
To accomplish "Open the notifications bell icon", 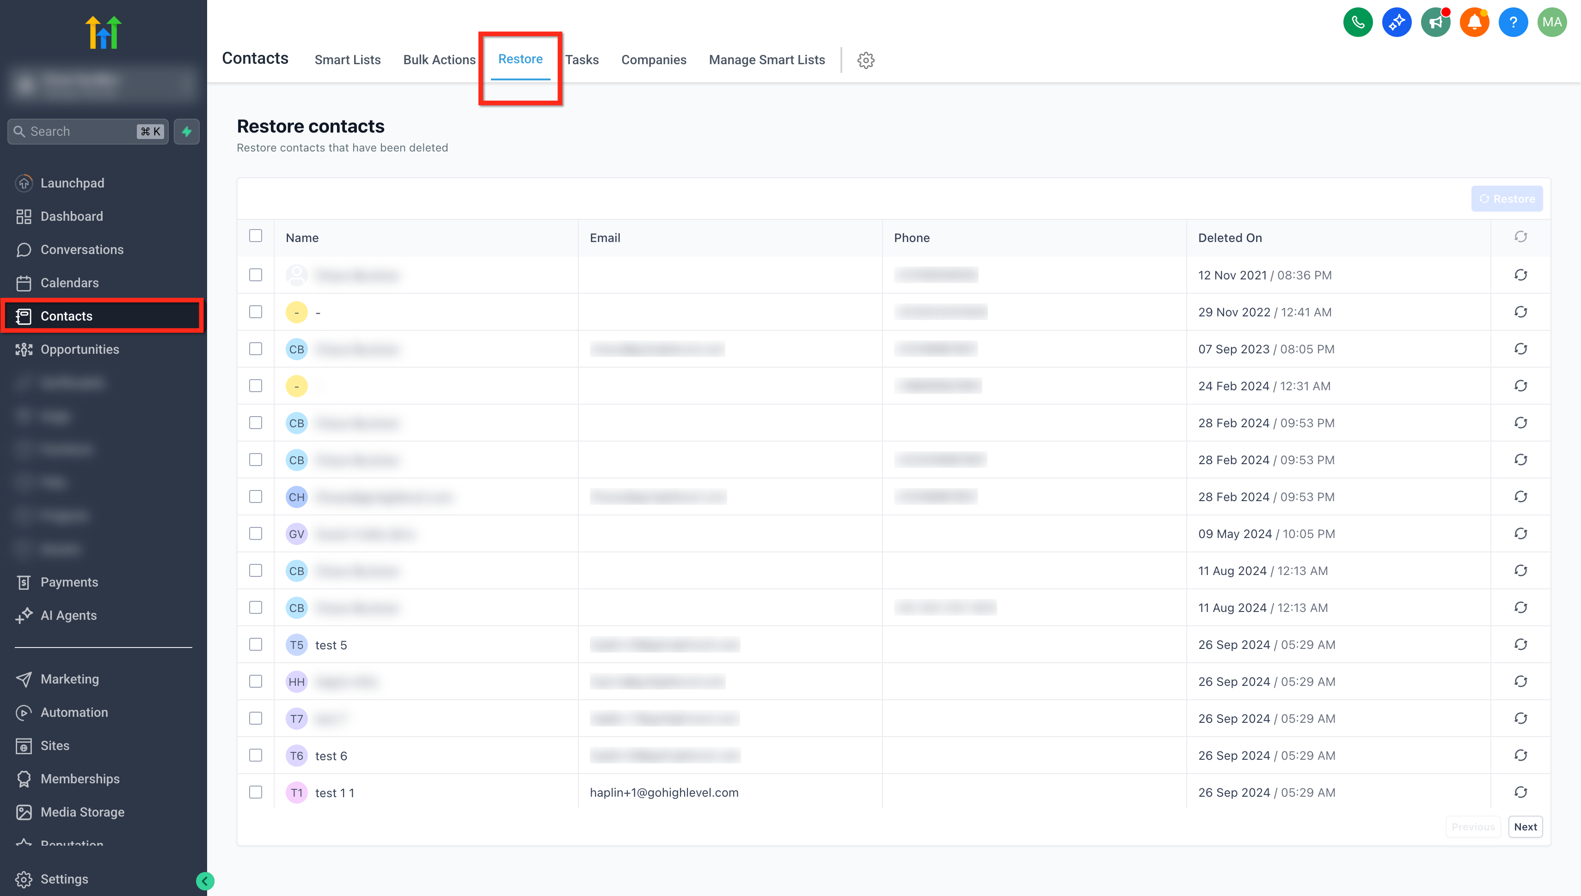I will 1474,23.
